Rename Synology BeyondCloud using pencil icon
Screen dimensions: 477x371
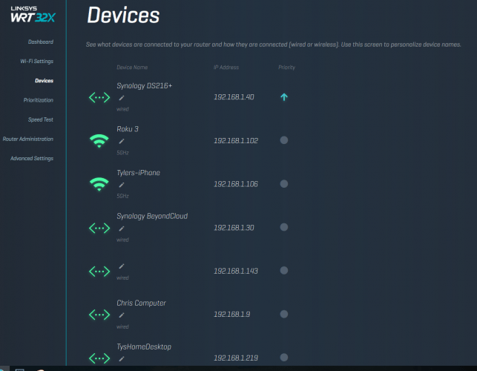[122, 229]
